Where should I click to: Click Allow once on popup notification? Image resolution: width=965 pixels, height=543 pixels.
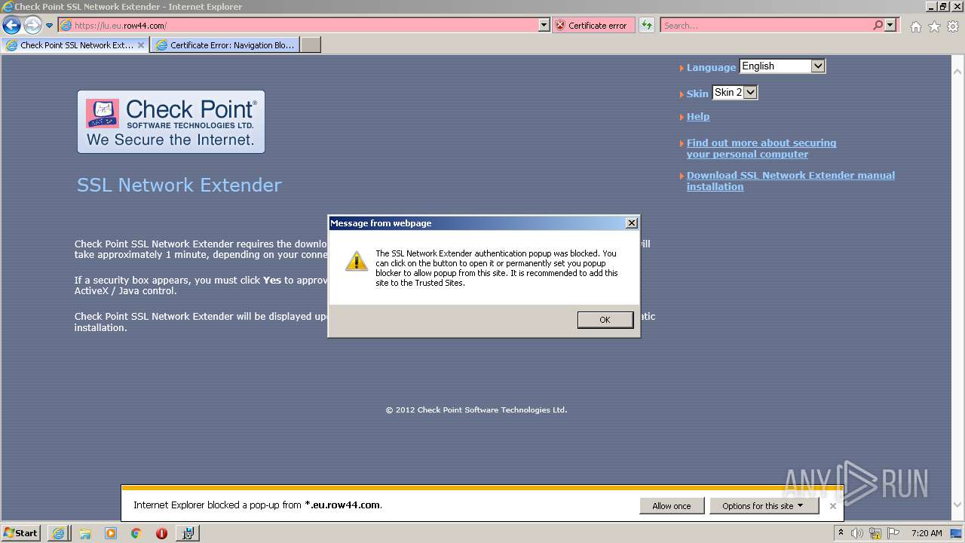[x=671, y=506]
